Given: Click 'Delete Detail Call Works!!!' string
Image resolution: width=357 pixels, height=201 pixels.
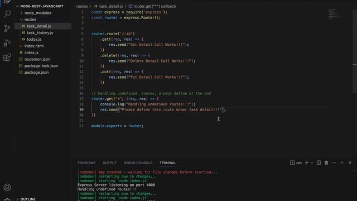Looking at the screenshot, I should pos(160,61).
